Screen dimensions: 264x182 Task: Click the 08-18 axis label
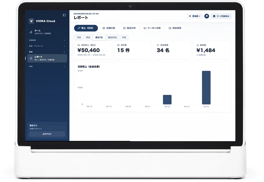click(89, 106)
